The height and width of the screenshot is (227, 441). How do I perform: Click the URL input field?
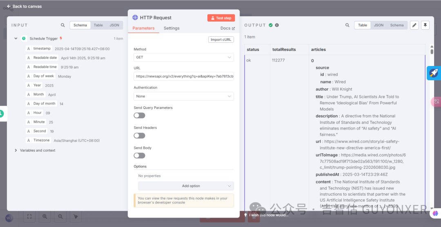pyautogui.click(x=183, y=76)
